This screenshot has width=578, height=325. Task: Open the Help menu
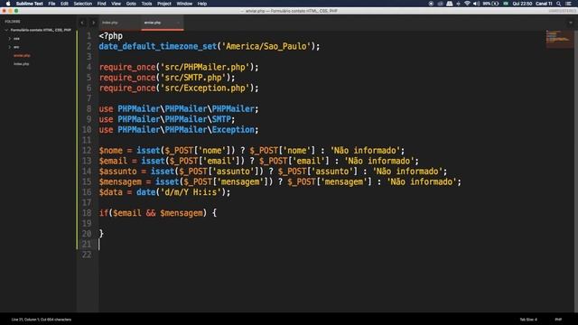202,4
